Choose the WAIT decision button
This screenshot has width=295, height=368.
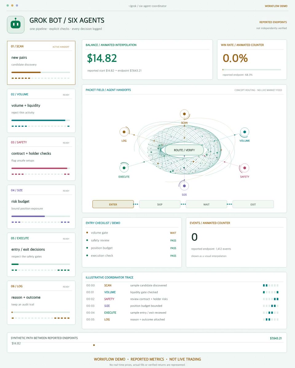click(x=206, y=204)
